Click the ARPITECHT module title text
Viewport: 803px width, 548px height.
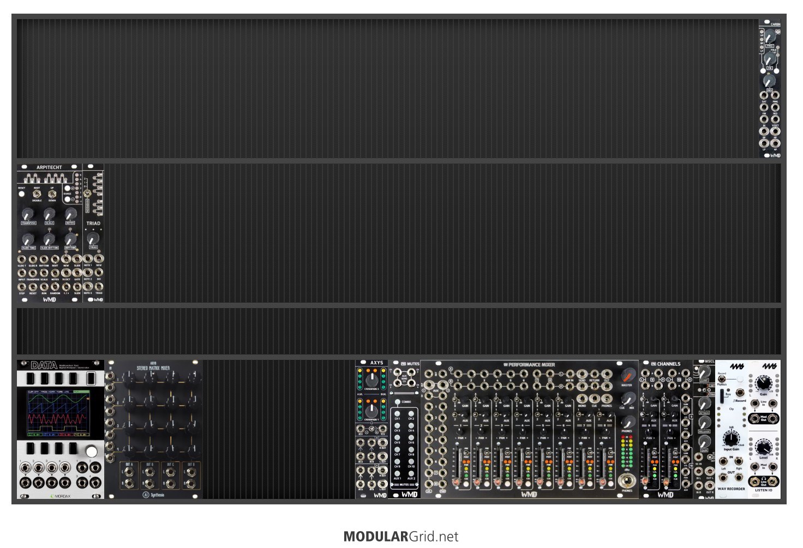[x=49, y=167]
